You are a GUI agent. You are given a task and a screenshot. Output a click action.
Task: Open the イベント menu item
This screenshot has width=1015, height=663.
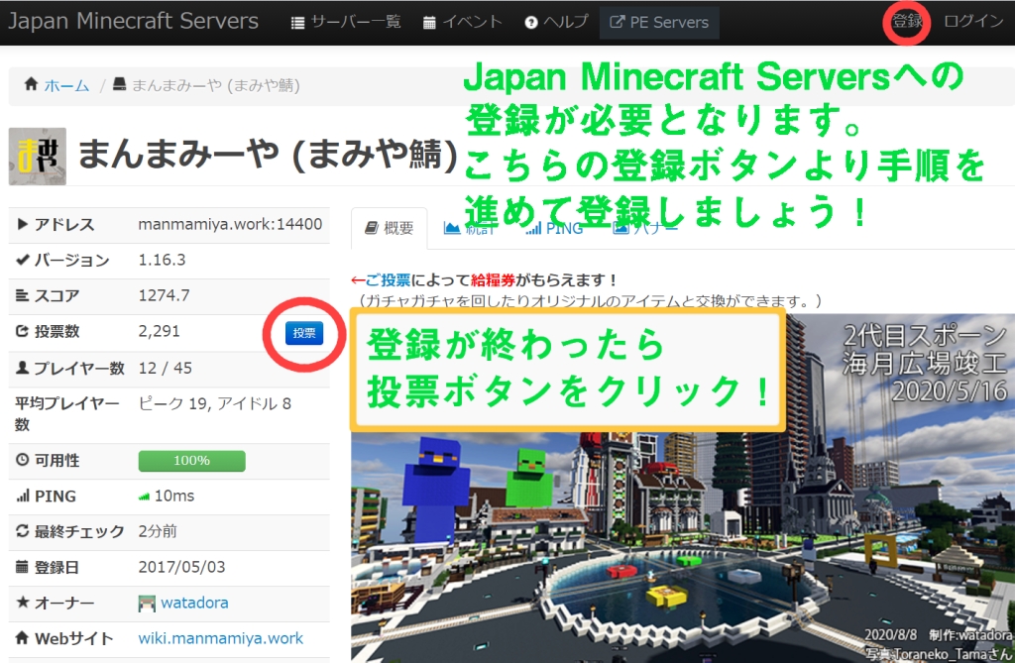(x=462, y=22)
